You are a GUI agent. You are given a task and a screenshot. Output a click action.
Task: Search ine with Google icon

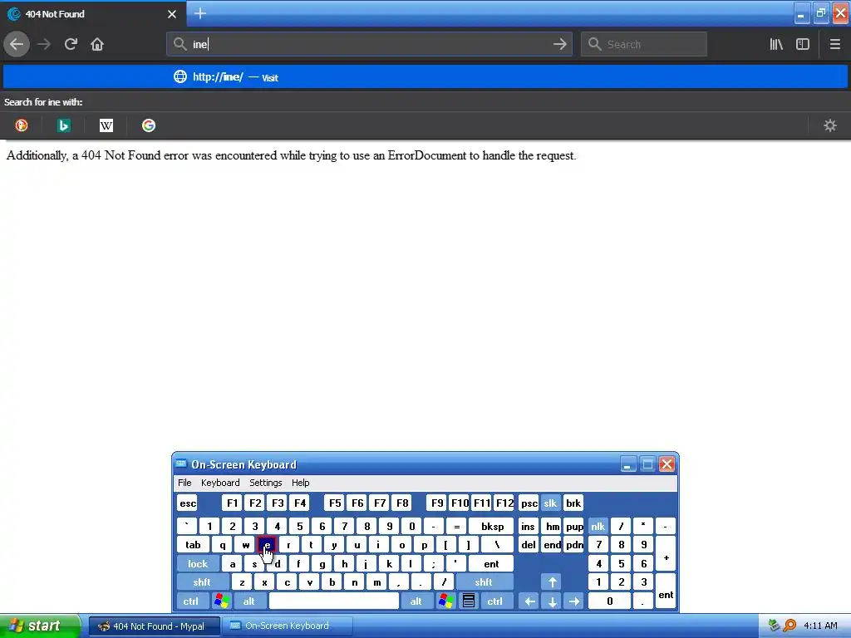149,126
